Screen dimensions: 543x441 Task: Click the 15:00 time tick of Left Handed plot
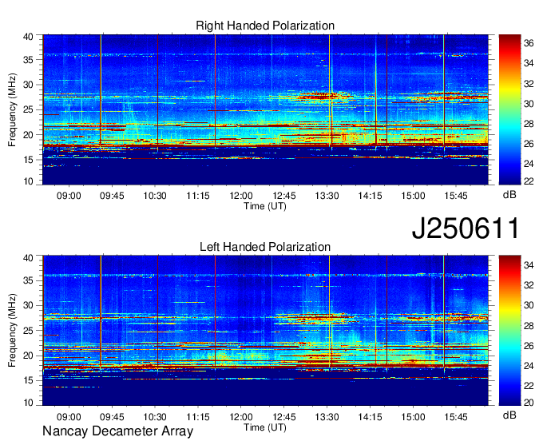[x=413, y=417]
